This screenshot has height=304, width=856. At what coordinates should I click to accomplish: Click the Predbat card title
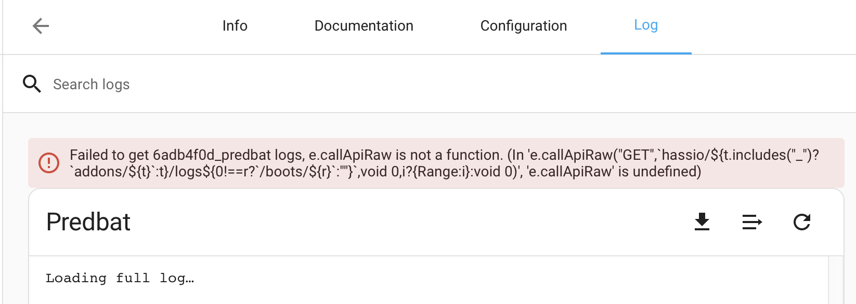tap(88, 222)
